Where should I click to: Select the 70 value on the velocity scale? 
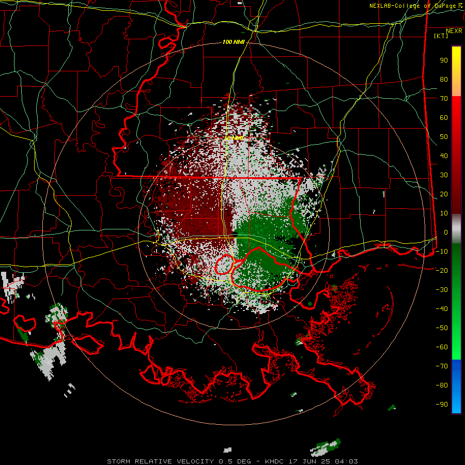tap(444, 99)
